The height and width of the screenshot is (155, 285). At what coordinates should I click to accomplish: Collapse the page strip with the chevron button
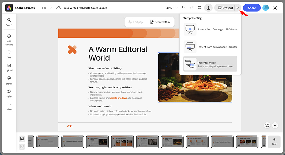[275, 125]
